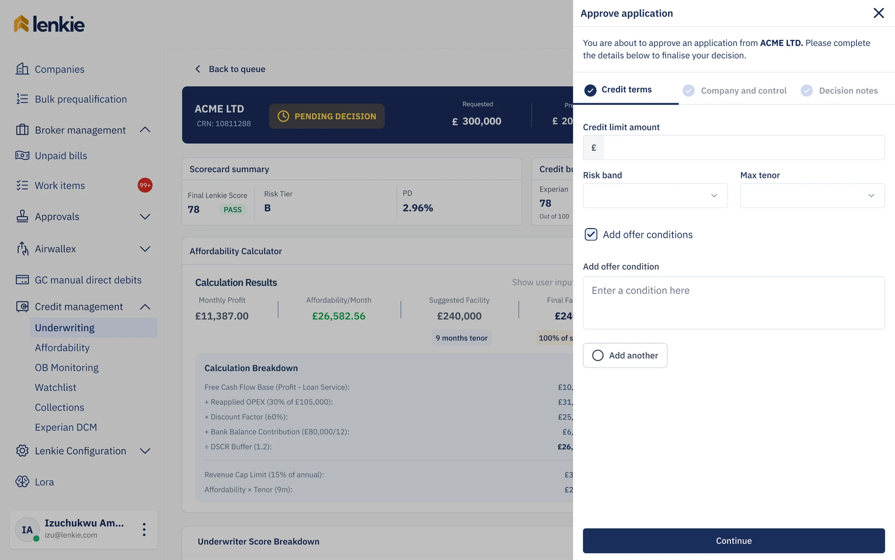The height and width of the screenshot is (560, 895).
Task: Open Experian DCM in sidebar
Action: pos(66,427)
